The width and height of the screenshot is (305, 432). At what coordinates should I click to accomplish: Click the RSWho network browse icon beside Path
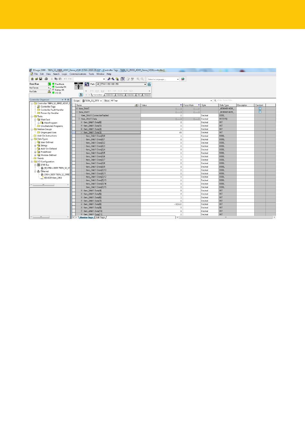(x=149, y=84)
